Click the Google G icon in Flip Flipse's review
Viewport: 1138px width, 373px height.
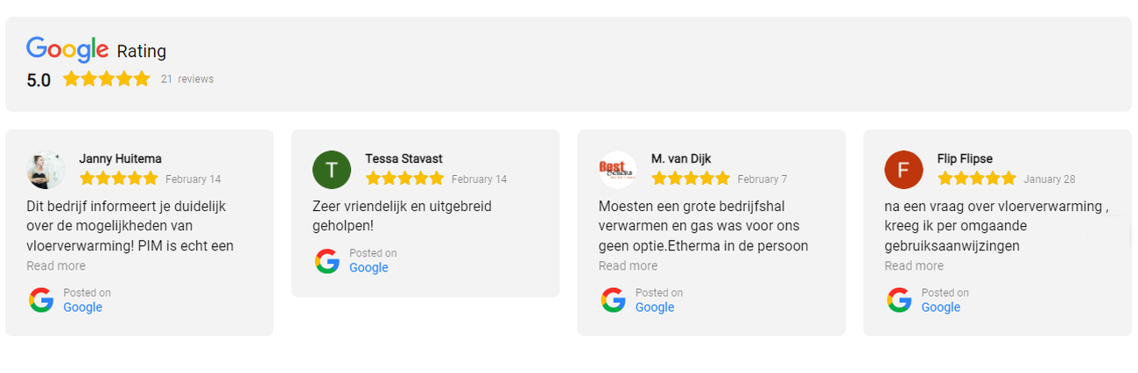click(x=899, y=300)
